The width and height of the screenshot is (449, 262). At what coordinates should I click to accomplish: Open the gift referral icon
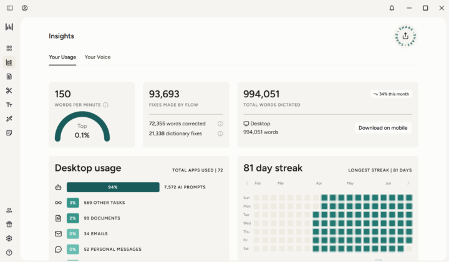(9, 224)
